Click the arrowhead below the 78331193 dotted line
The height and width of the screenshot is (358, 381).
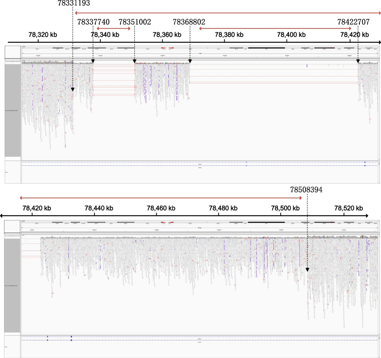point(72,90)
